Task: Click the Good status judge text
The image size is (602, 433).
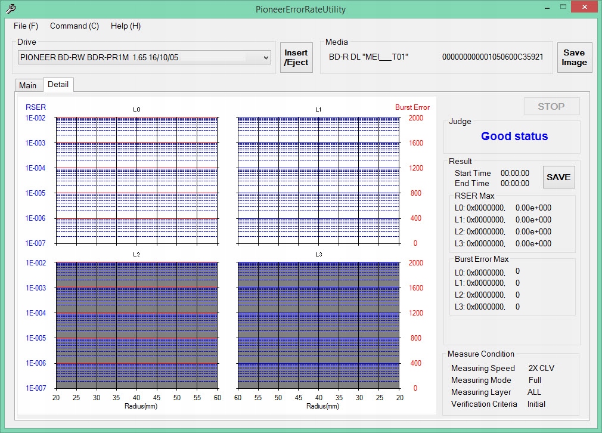Action: 514,137
